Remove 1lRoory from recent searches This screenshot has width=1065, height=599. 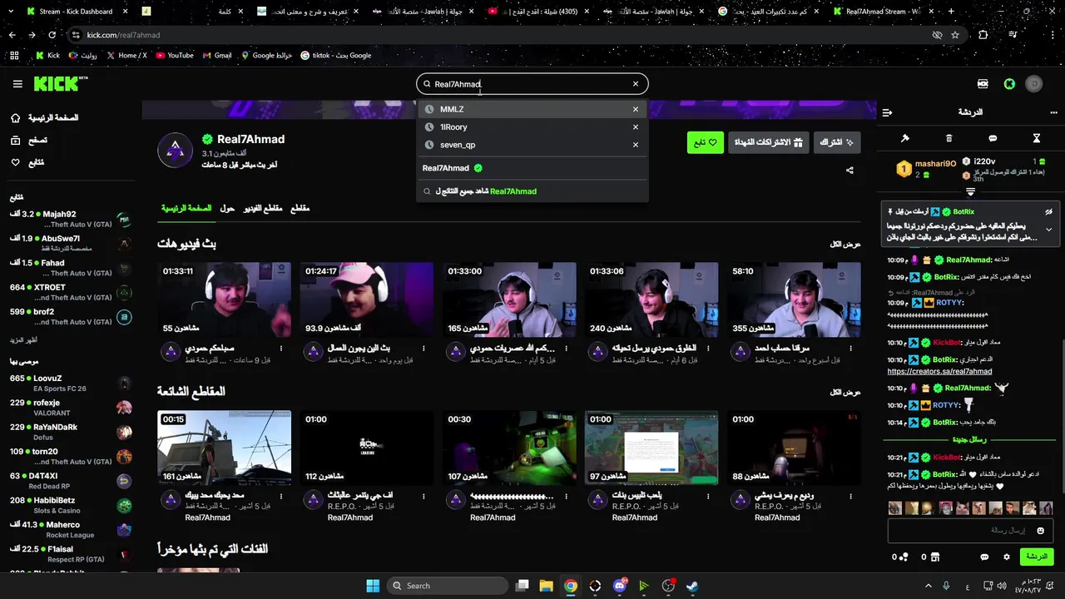(636, 127)
